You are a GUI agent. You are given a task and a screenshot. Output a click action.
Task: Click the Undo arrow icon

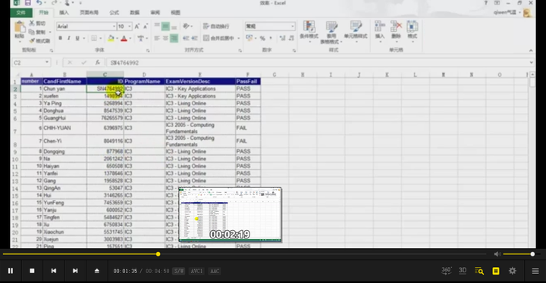point(39,3)
